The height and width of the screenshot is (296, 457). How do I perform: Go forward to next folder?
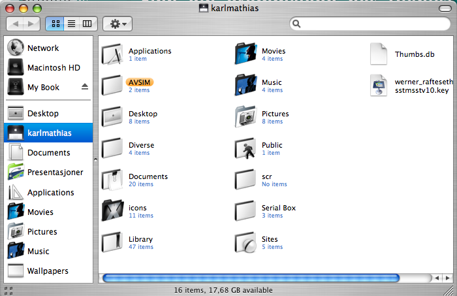tap(31, 24)
